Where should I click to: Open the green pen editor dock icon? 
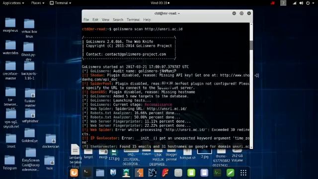pyautogui.click(x=230, y=173)
